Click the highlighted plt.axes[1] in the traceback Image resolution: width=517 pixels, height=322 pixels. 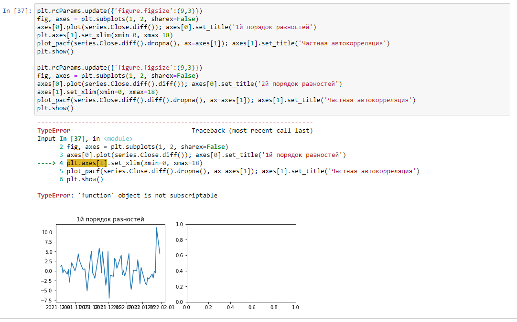(86, 163)
